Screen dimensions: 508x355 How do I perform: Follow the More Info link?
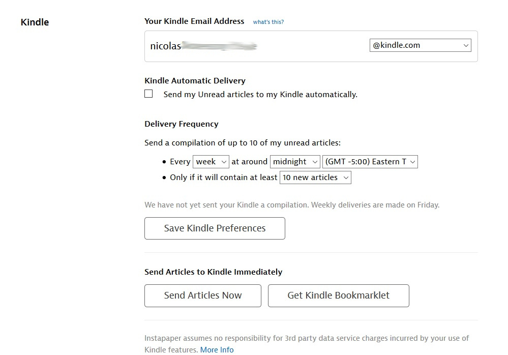pyautogui.click(x=217, y=349)
